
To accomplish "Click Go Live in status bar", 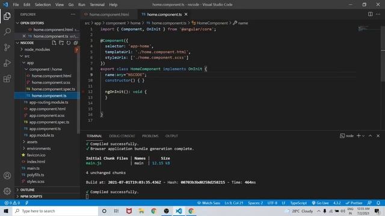I will click(320, 203).
